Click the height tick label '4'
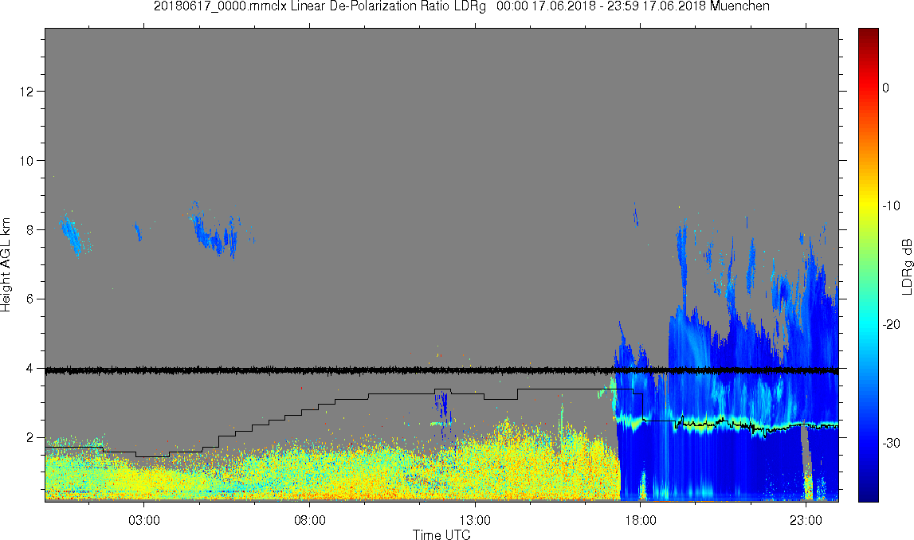This screenshot has width=914, height=540. pyautogui.click(x=31, y=369)
